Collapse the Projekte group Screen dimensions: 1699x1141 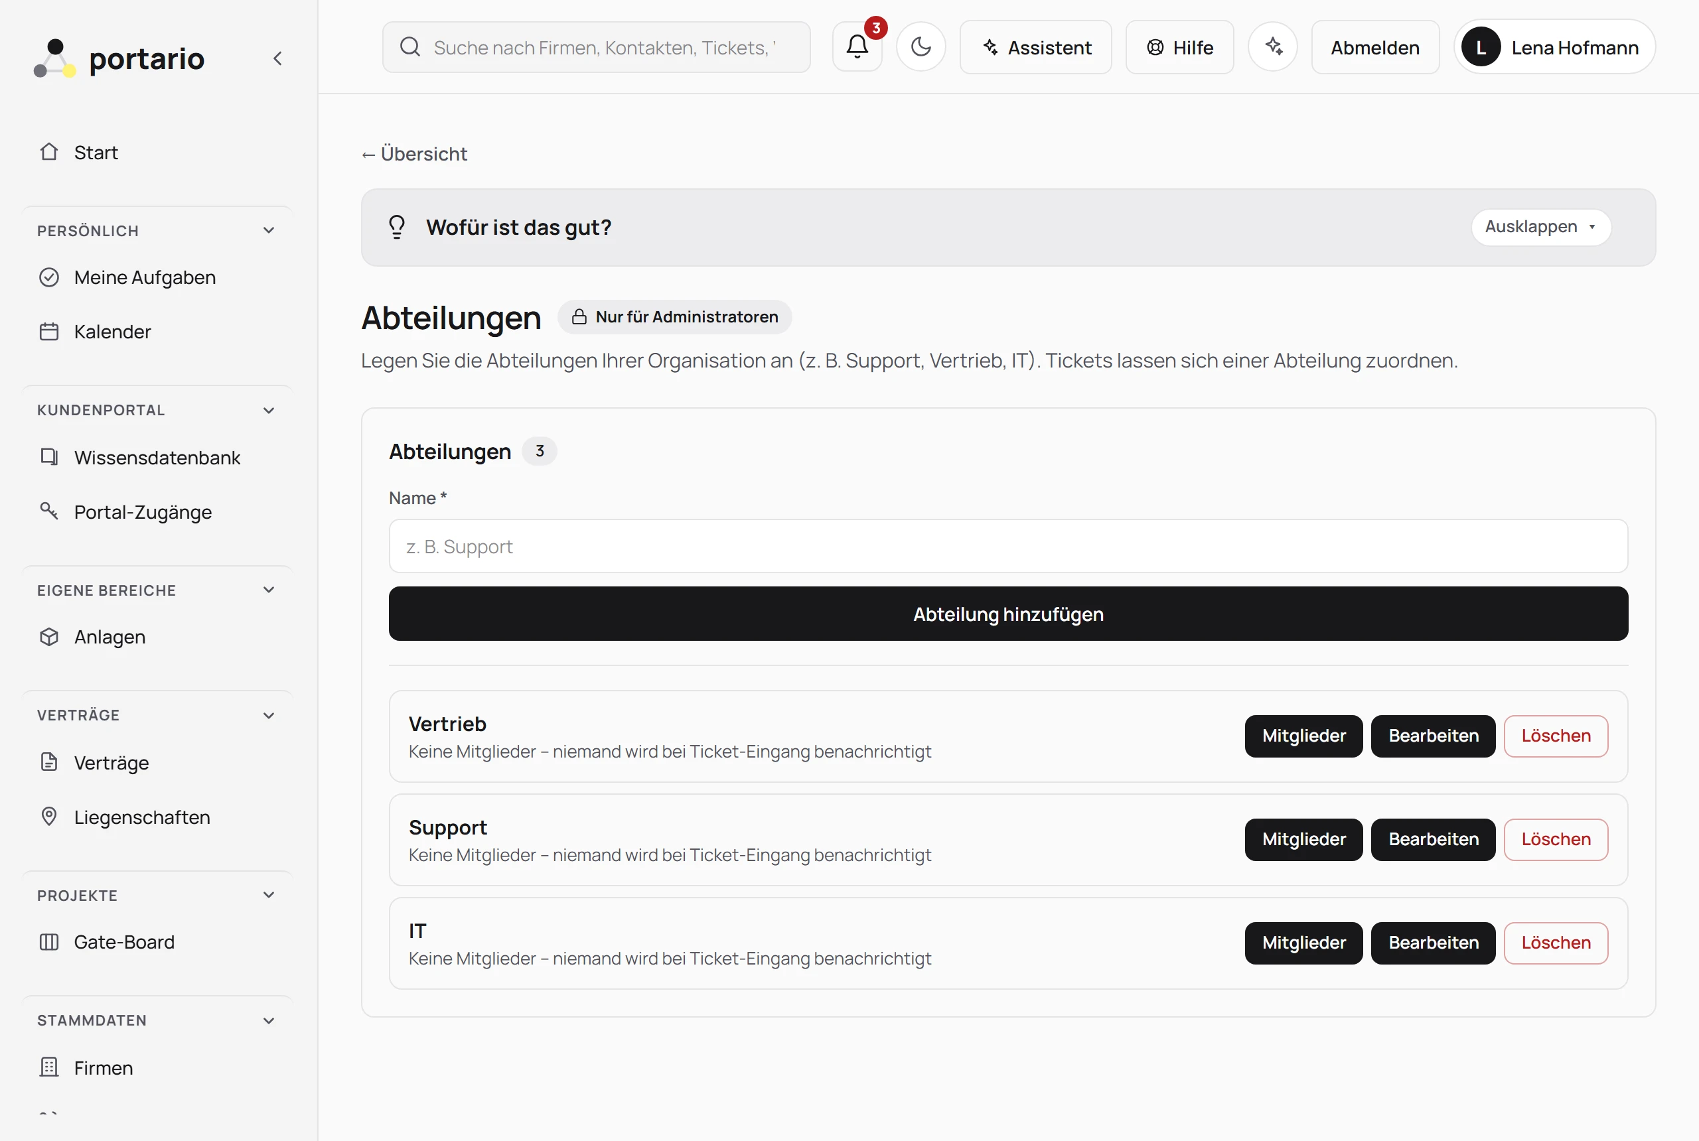(x=269, y=895)
